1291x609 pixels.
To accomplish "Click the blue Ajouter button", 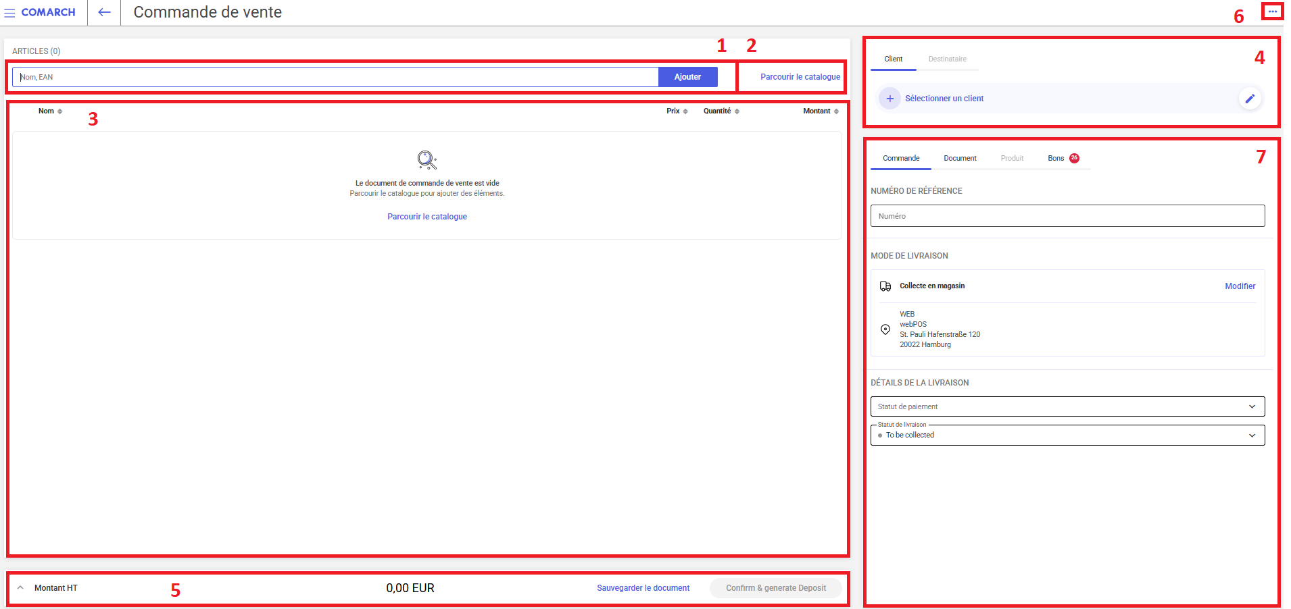I will point(687,77).
